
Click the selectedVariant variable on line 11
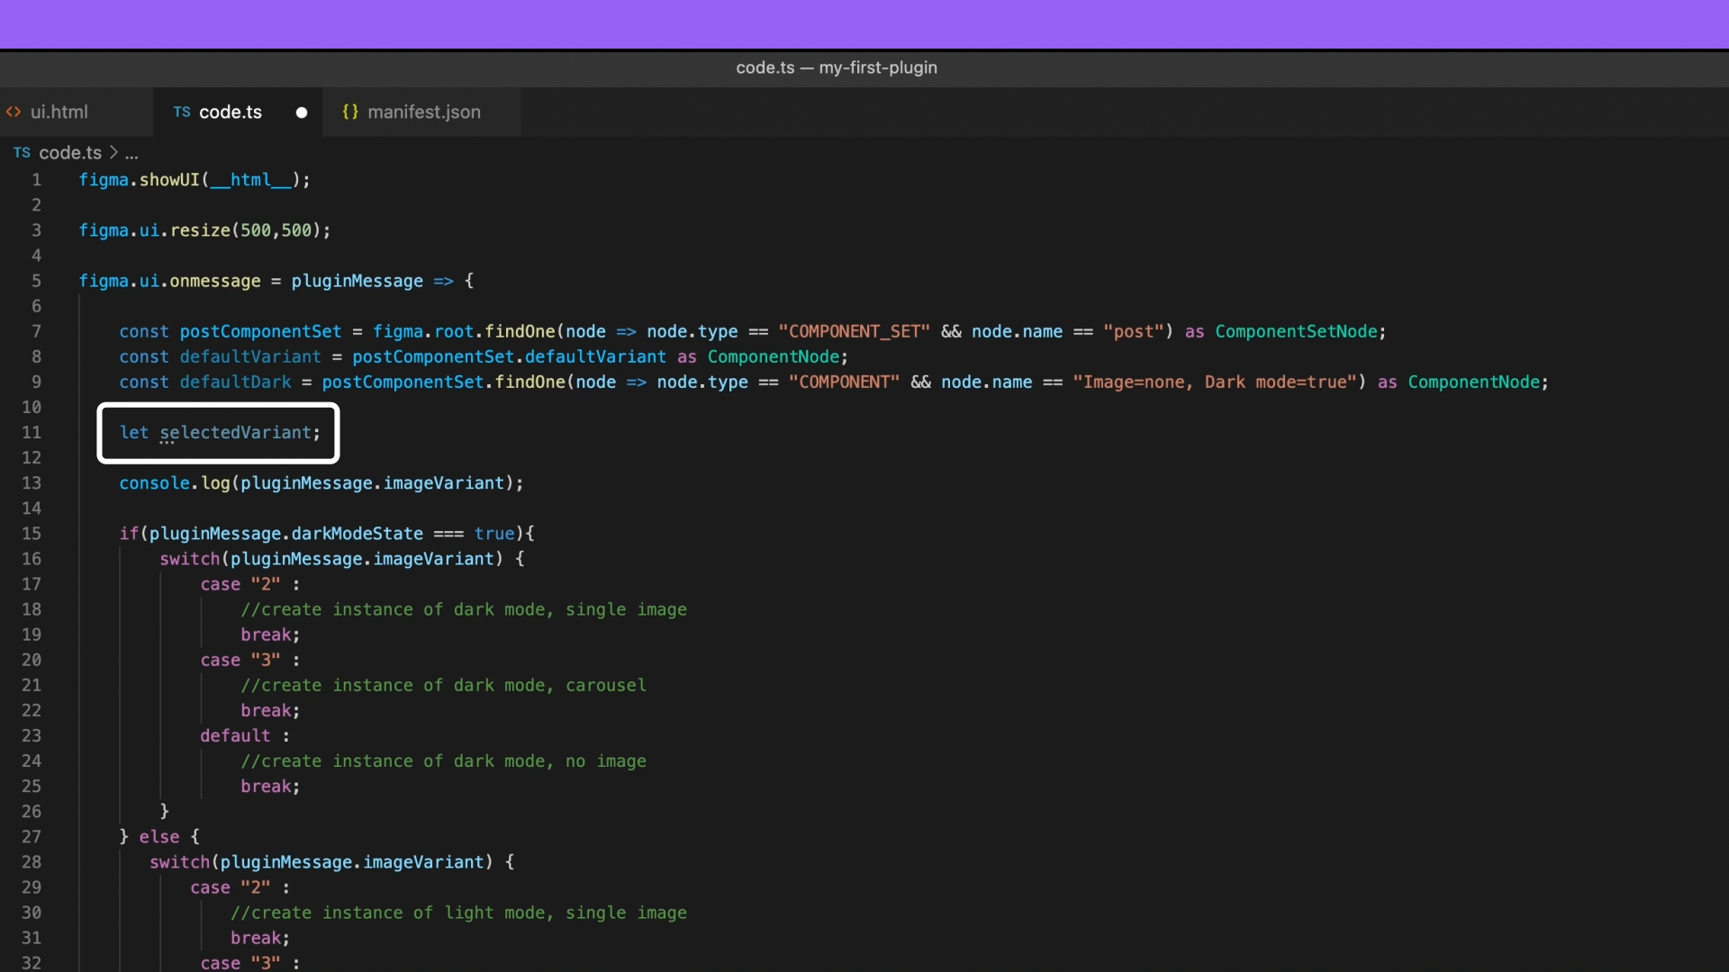(235, 433)
